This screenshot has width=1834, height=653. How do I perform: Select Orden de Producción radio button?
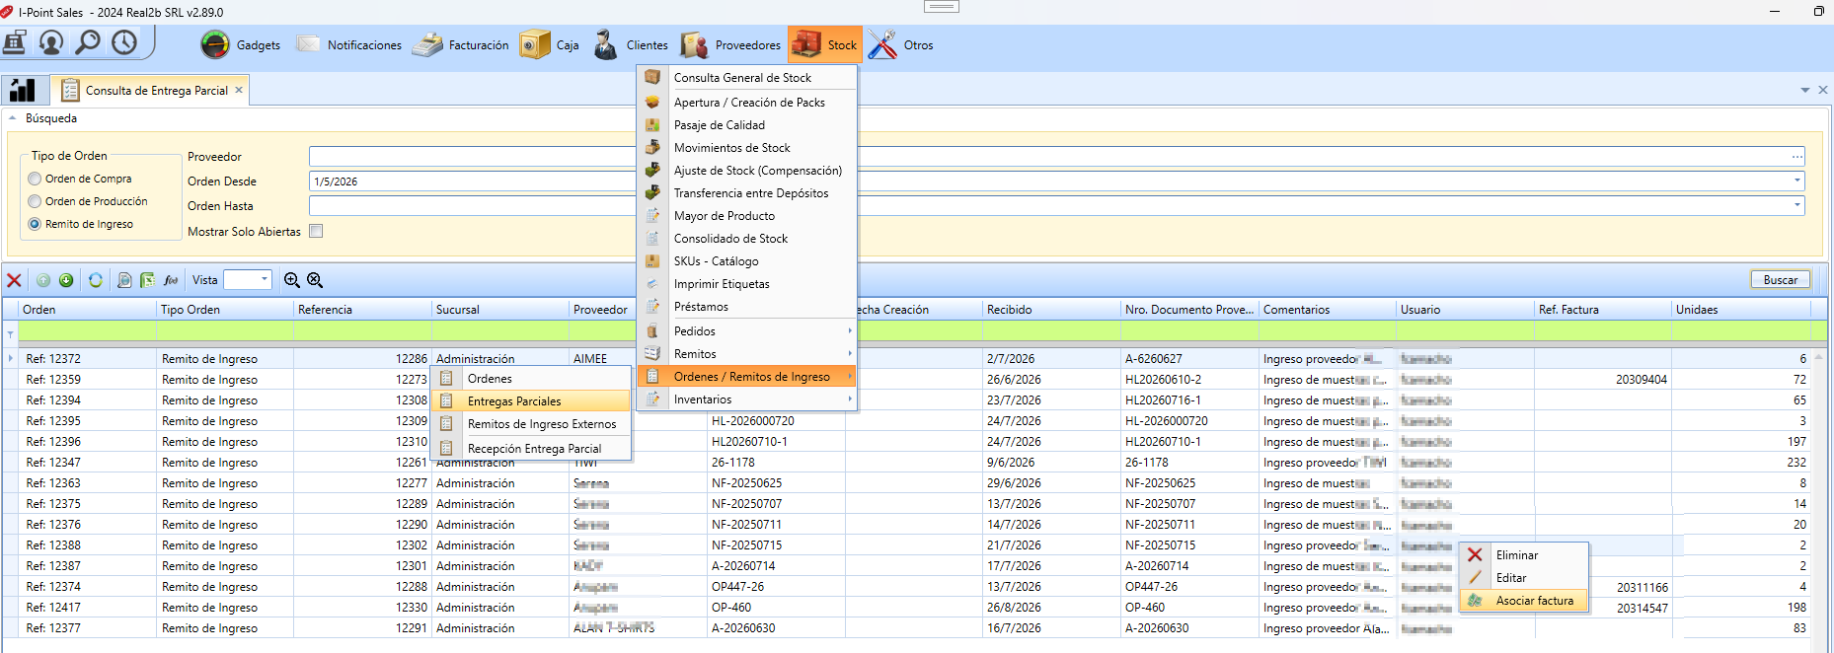click(x=36, y=201)
